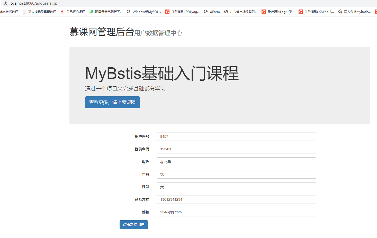Open the 自己啊的课程 bookmark
This screenshot has height=238, width=377.
click(73, 12)
